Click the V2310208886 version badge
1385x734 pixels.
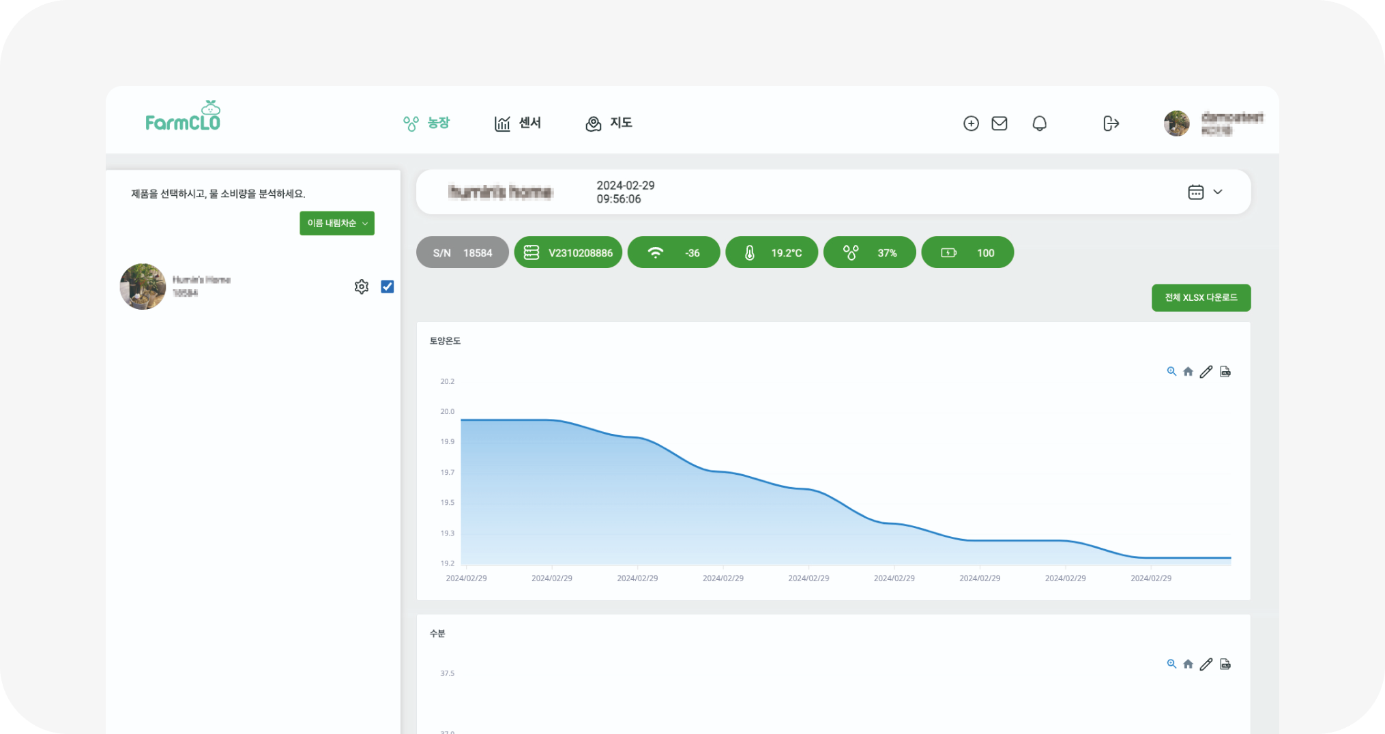click(x=568, y=252)
